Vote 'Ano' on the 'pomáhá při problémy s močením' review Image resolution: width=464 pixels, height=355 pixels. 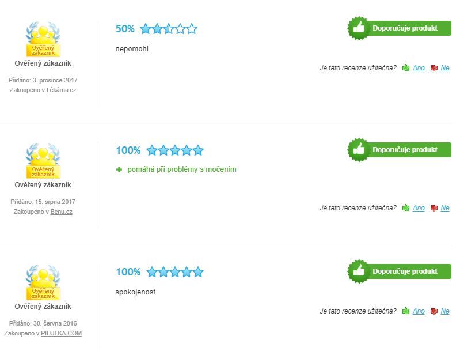(419, 208)
